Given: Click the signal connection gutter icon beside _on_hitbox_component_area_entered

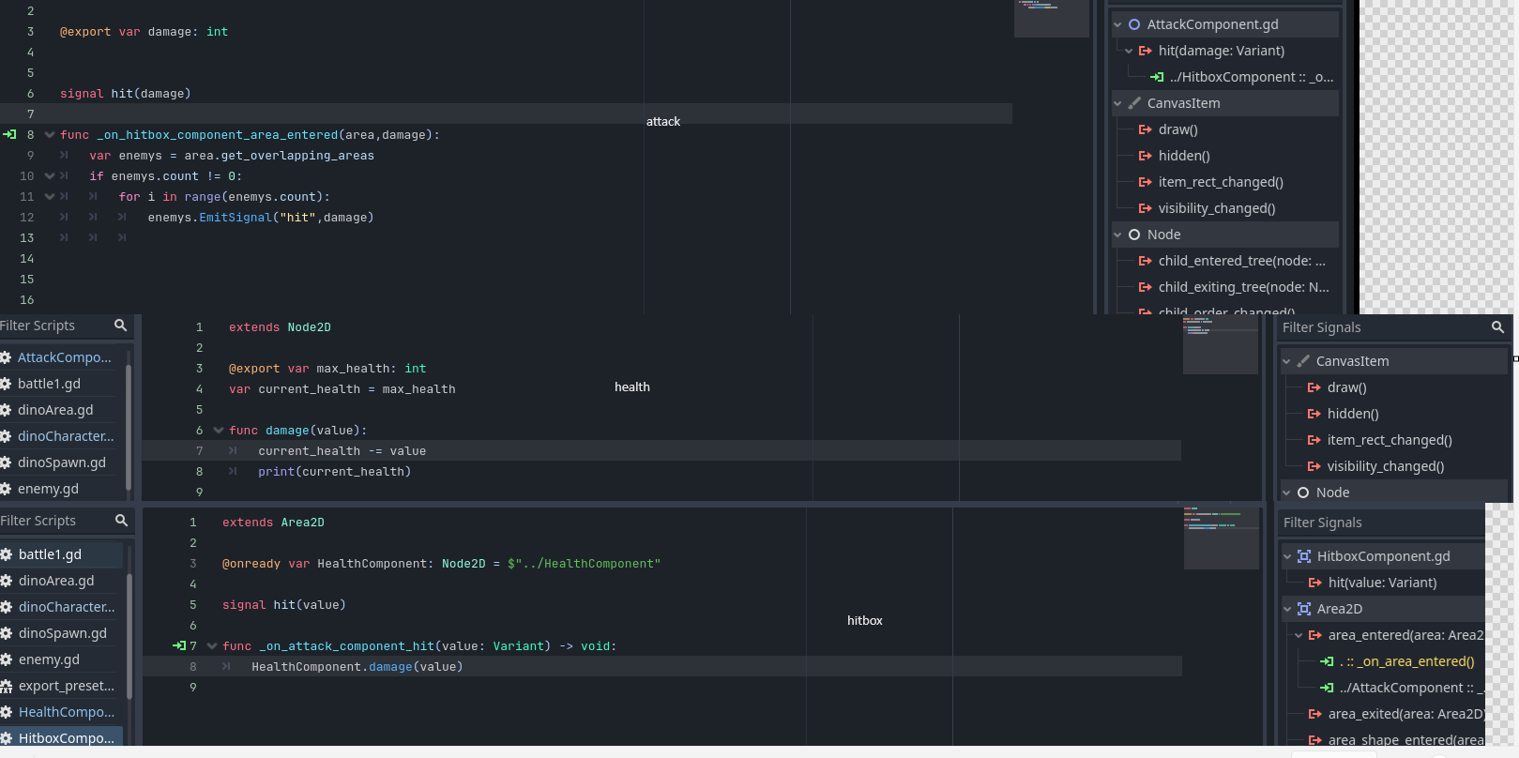Looking at the screenshot, I should 9,134.
